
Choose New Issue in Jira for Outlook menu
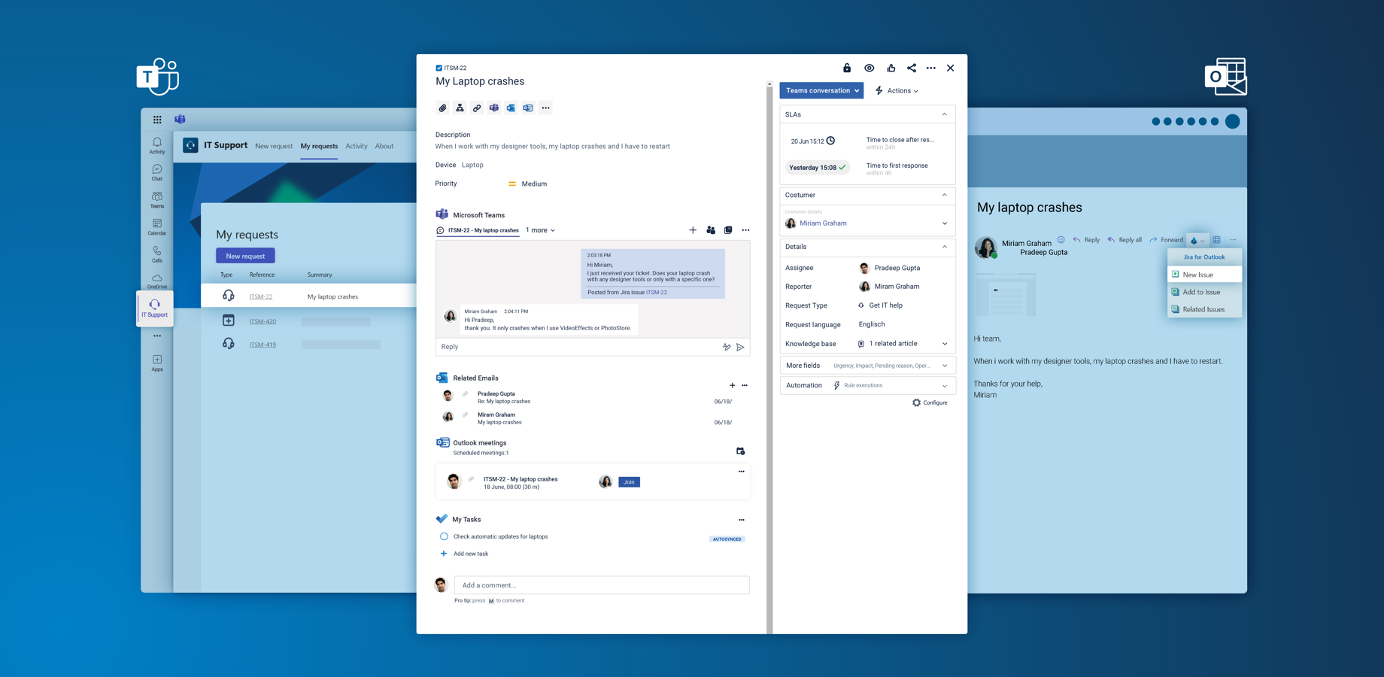[1204, 275]
